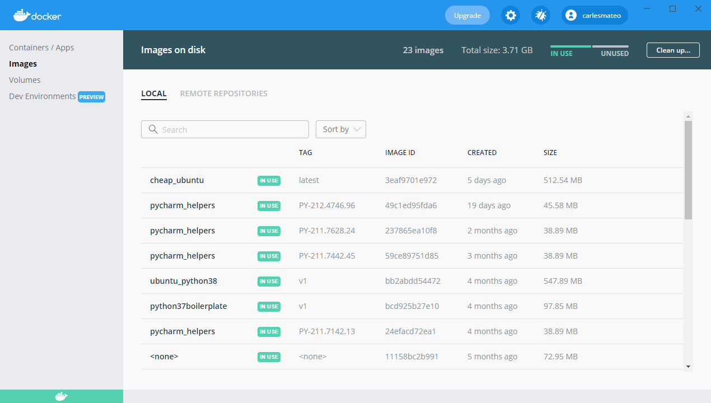Select the cheap_ubuntu image row
Image resolution: width=711 pixels, height=403 pixels.
click(x=412, y=180)
